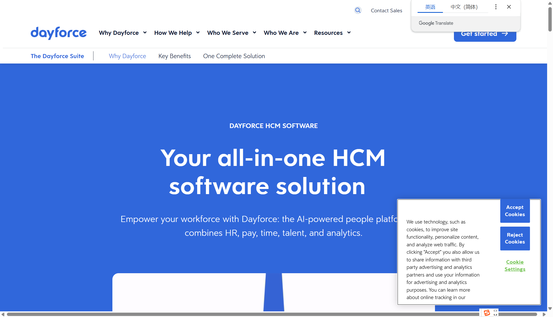The image size is (553, 317).
Task: Click the Dayforce logo
Action: pos(59,33)
